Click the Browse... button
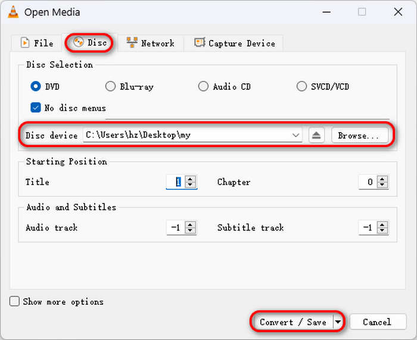 pos(360,136)
